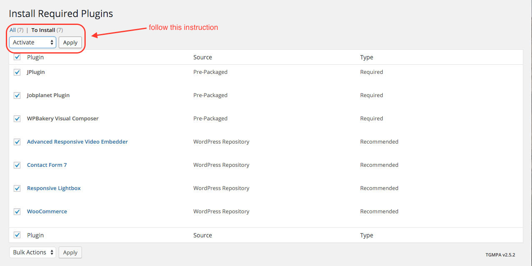Click Required type in JPlugin row

tap(371, 72)
